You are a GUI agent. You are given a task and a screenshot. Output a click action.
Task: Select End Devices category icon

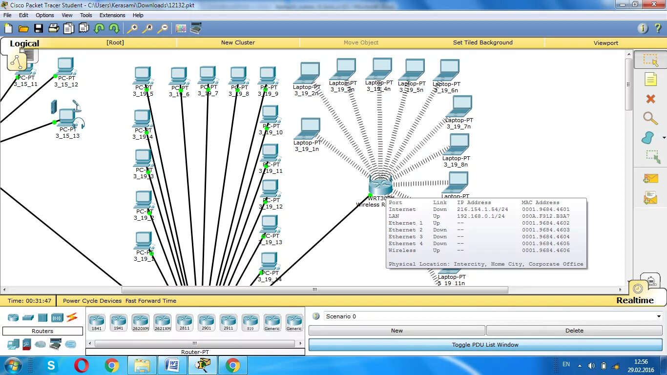click(x=13, y=344)
